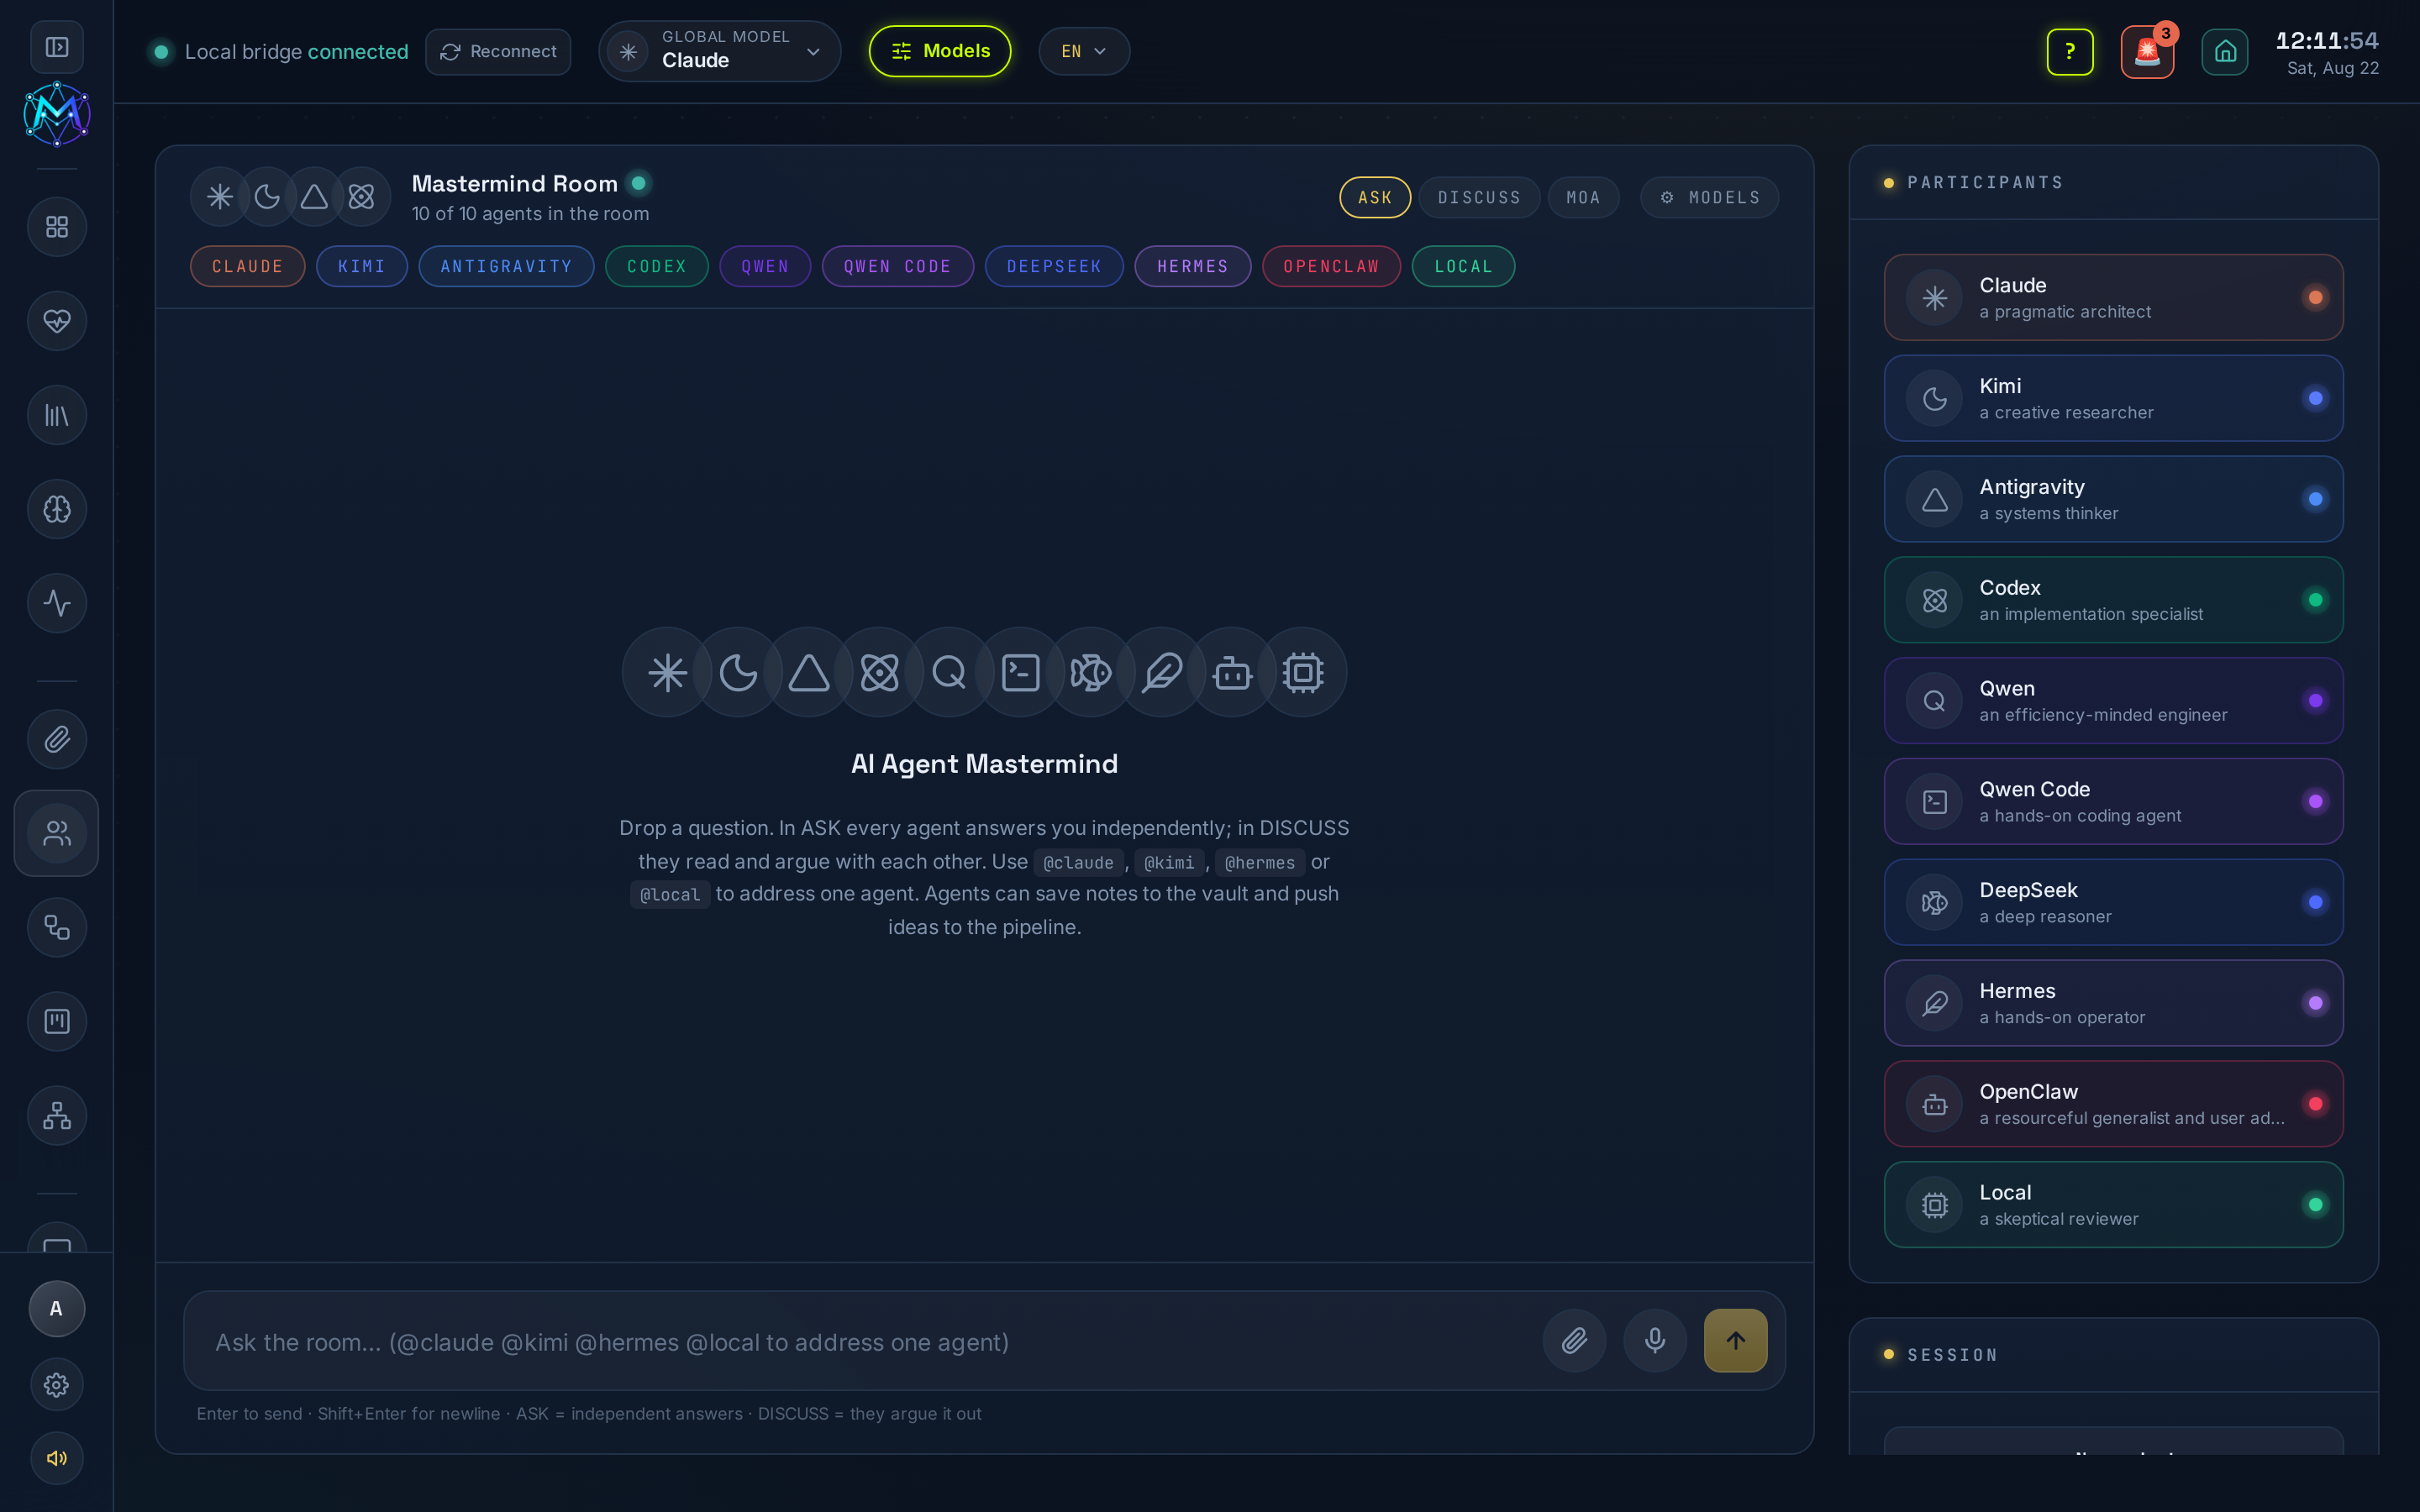Toggle sound with the sidebar speaker icon
2420x1512 pixels.
coord(57,1458)
